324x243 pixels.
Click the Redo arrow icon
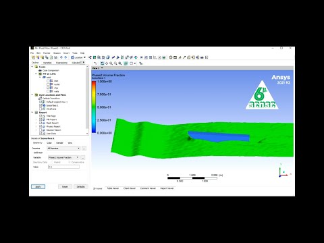[65, 57]
